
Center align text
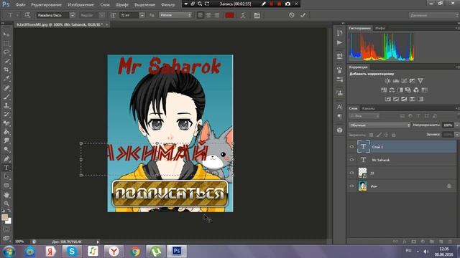click(x=208, y=15)
